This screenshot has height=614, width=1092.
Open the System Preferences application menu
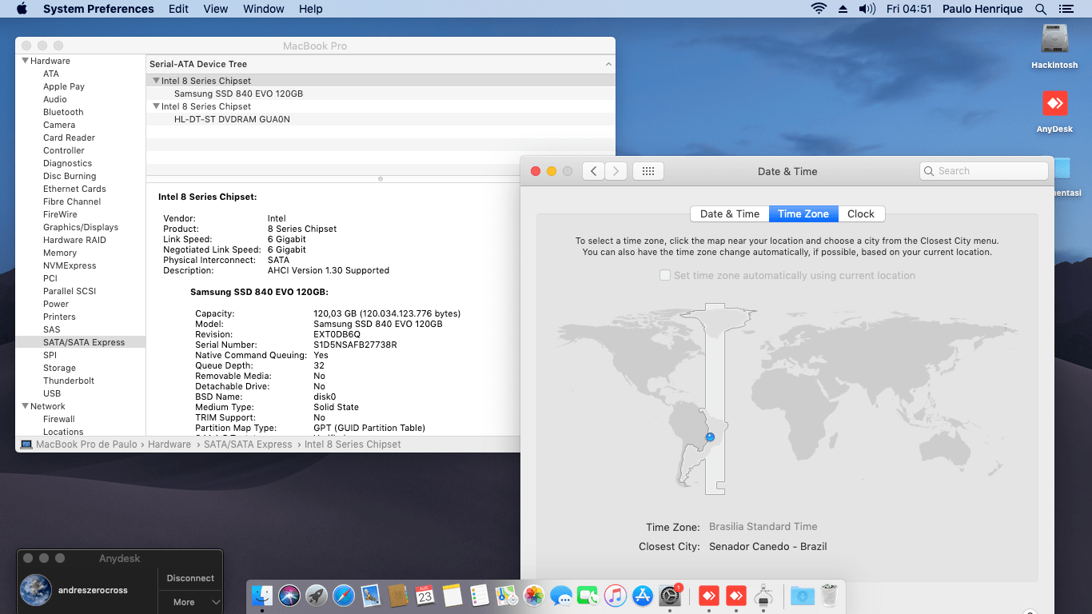click(x=98, y=9)
